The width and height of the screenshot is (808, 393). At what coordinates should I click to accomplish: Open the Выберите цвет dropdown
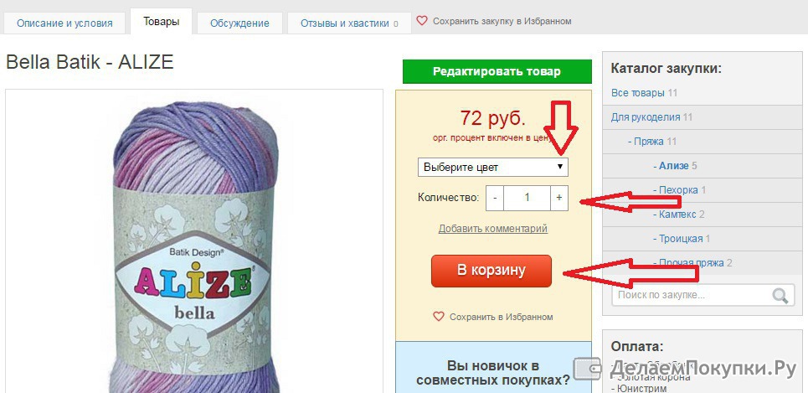(493, 167)
